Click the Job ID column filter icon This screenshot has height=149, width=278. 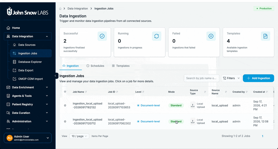click(117, 92)
